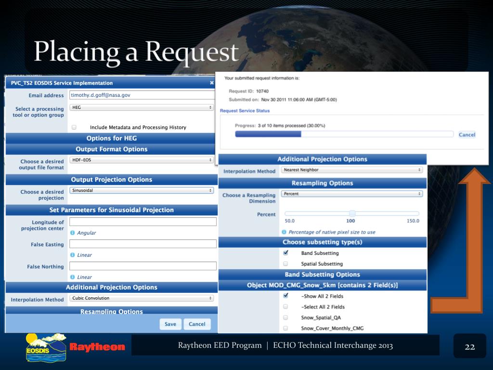Click info icon beside False Easting Linear hint
Screen dimensions: 493x370
(x=73, y=255)
